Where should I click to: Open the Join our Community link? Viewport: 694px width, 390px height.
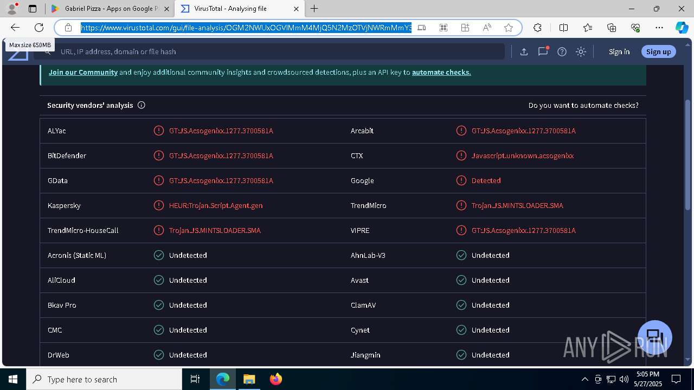[x=83, y=72]
